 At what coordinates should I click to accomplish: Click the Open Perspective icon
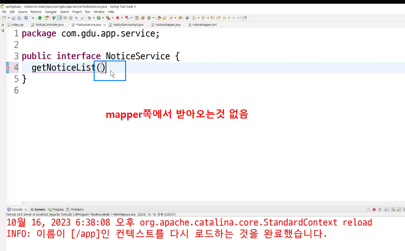(x=245, y=18)
